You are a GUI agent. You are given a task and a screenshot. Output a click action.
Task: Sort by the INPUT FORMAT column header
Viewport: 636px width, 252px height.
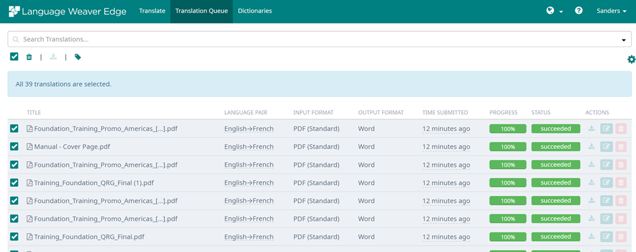[x=313, y=112]
